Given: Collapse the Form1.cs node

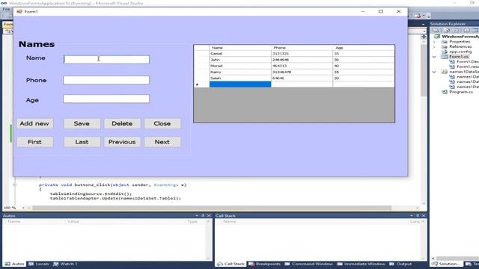Looking at the screenshot, I should [434, 57].
